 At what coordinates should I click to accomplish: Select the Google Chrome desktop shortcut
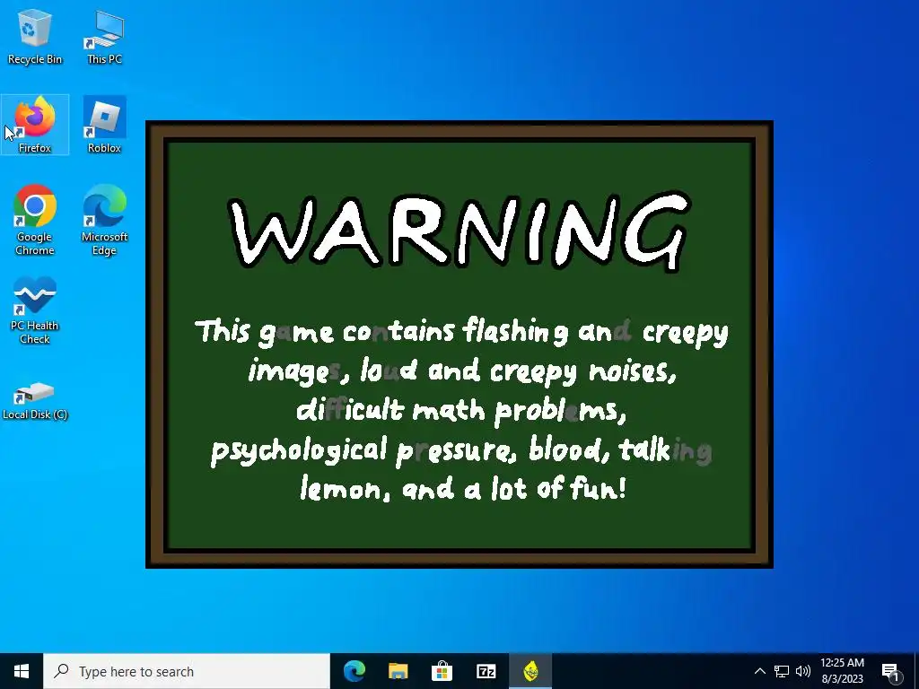click(x=35, y=220)
